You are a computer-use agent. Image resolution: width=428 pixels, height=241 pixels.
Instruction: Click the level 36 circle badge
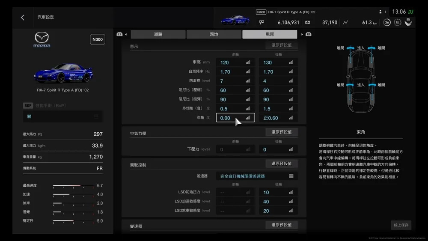click(x=387, y=22)
